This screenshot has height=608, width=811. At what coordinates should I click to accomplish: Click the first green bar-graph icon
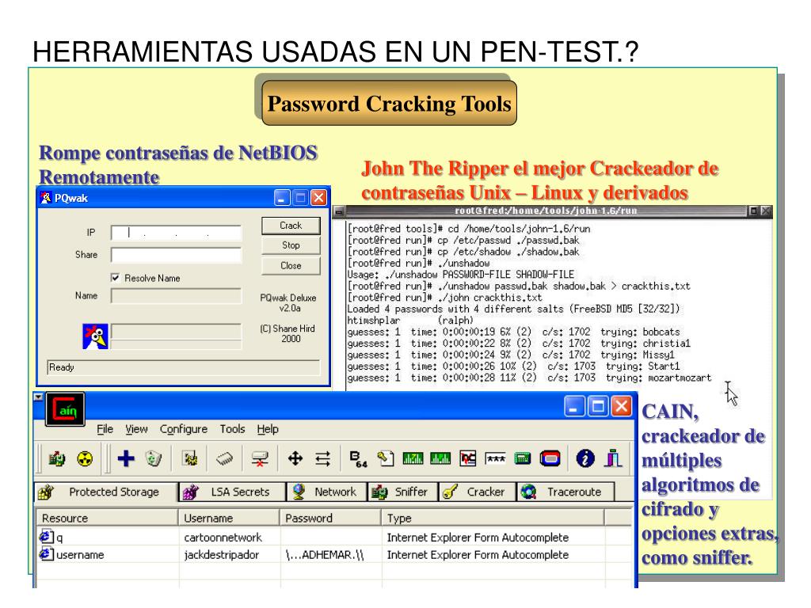413,458
